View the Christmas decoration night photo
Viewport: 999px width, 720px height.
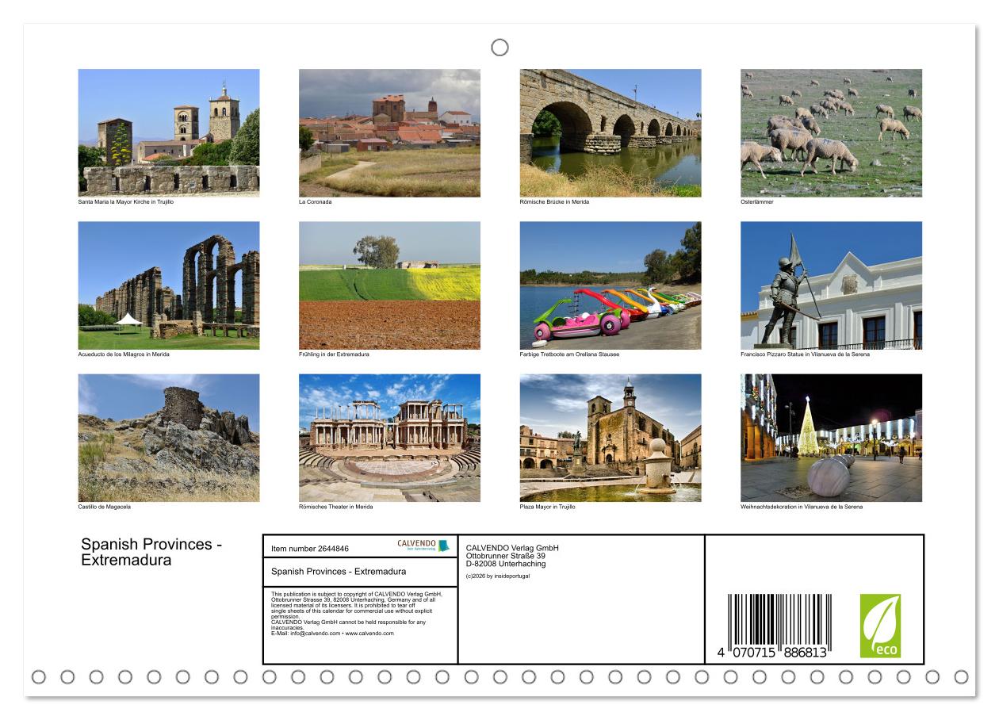click(831, 438)
